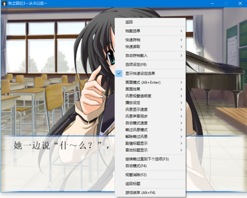The height and width of the screenshot is (198, 247).
Task: Open the 画面模式 (Alt+Enter) submenu
Action: click(x=150, y=82)
